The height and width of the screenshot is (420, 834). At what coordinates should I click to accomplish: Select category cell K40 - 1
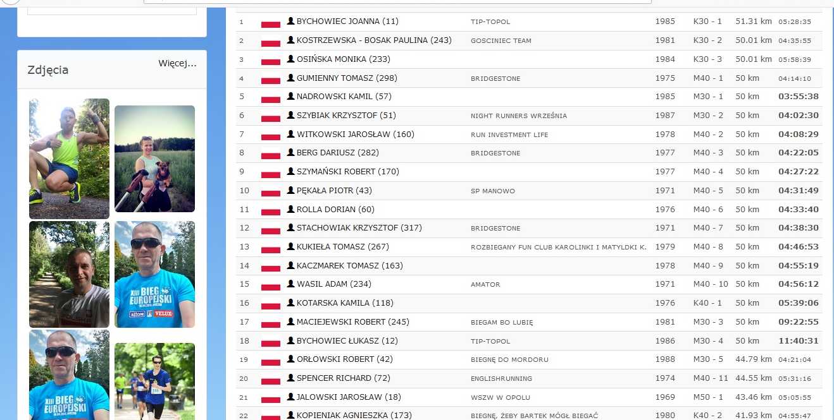click(707, 303)
